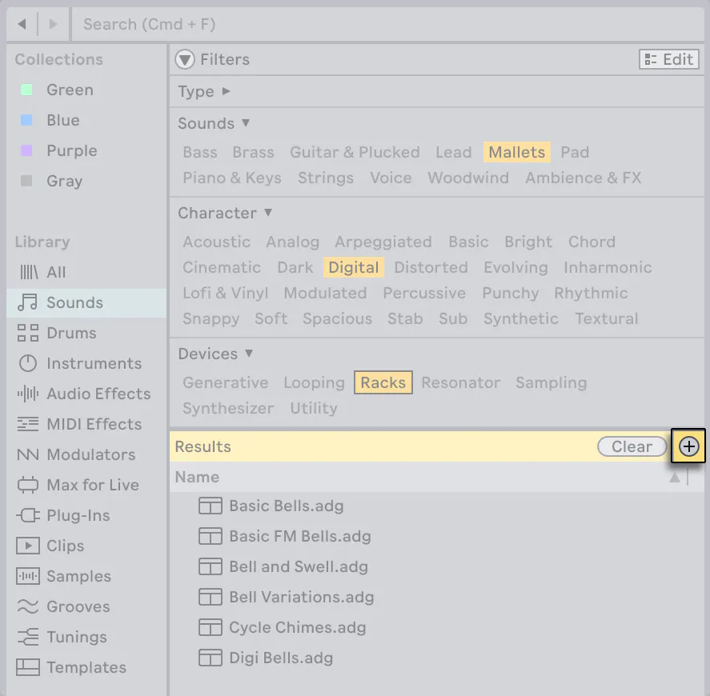This screenshot has height=696, width=710.
Task: Open the Audio Effects library label
Action: click(98, 394)
